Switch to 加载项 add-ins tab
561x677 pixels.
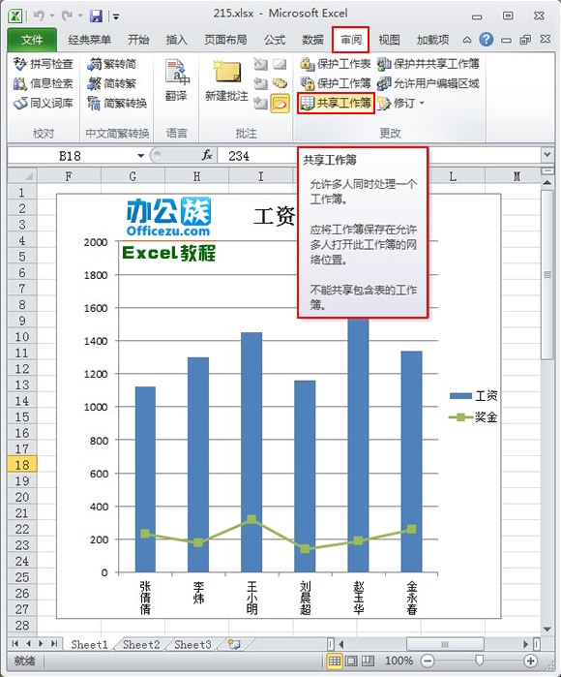[x=432, y=40]
